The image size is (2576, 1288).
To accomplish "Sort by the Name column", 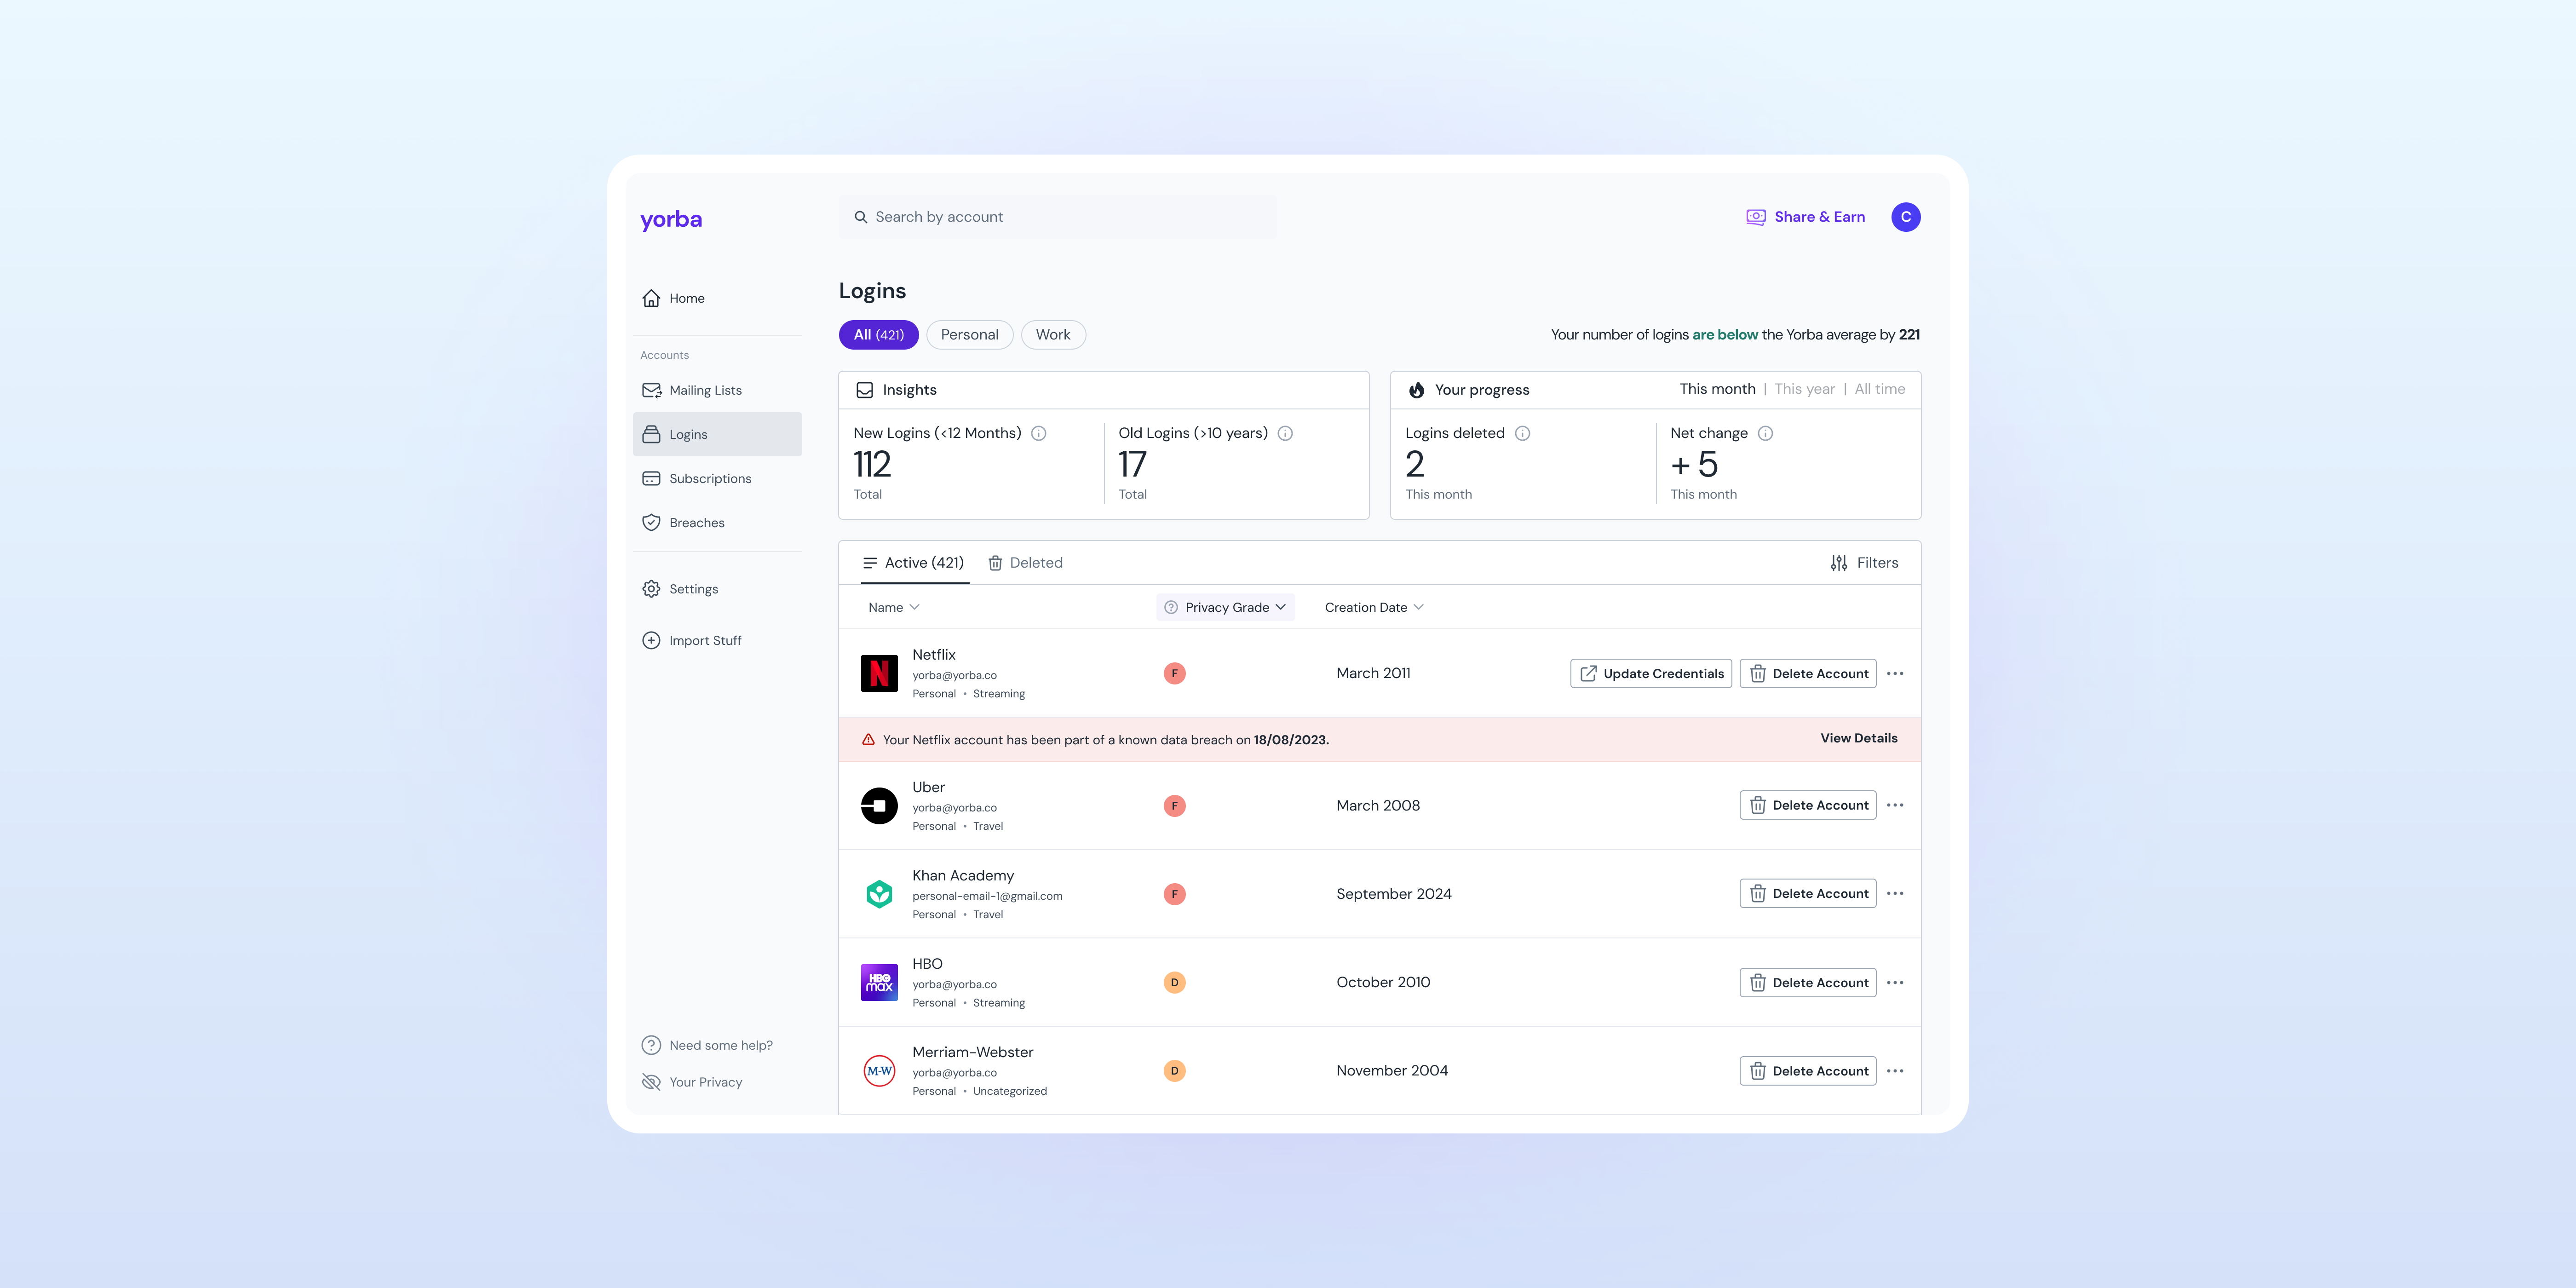I will coord(893,607).
